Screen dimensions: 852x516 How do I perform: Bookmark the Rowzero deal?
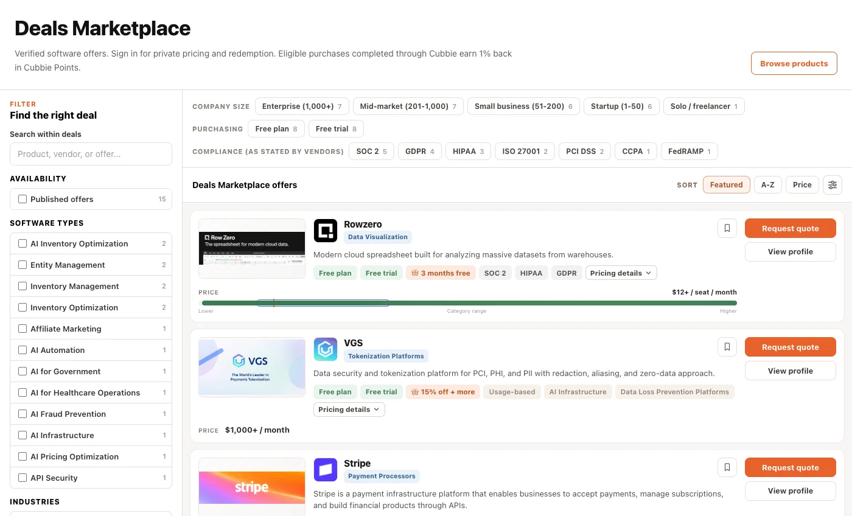(x=727, y=228)
